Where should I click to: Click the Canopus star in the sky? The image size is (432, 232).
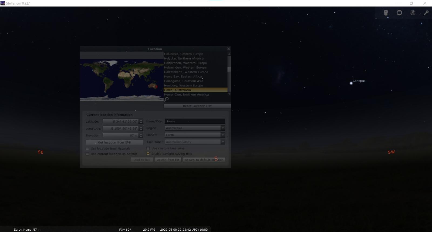click(351, 83)
